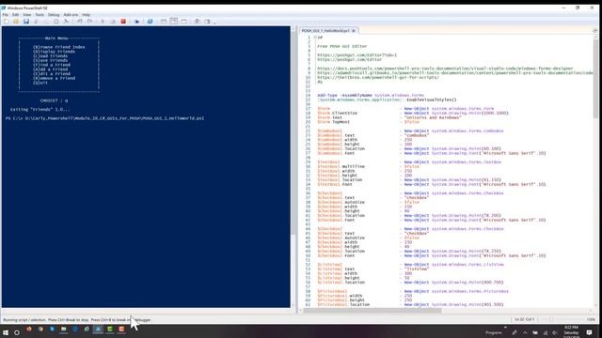Create a new script with the New icon

[x=7, y=21]
